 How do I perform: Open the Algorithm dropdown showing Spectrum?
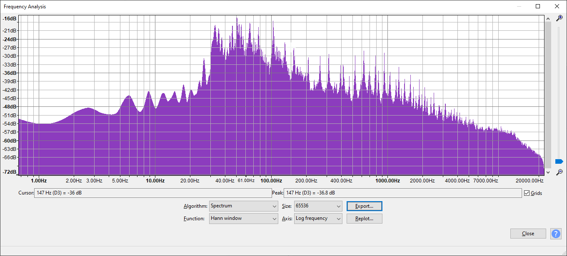click(x=243, y=206)
